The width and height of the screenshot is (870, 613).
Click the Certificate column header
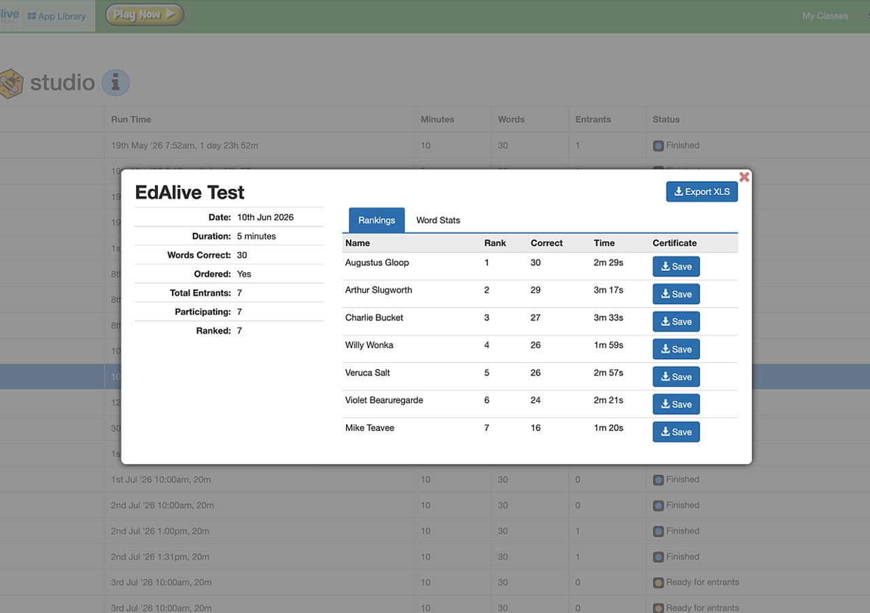(674, 243)
